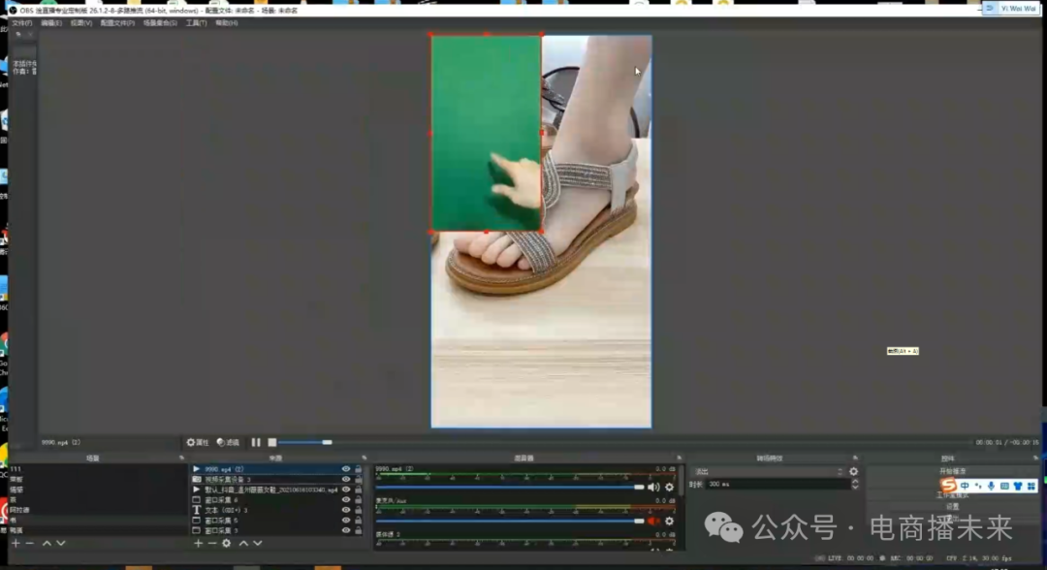
Task: Mute the 9990.mp4 (2) audio speaker
Action: [653, 488]
